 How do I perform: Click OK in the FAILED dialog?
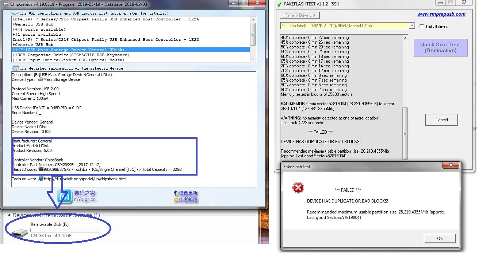440,238
